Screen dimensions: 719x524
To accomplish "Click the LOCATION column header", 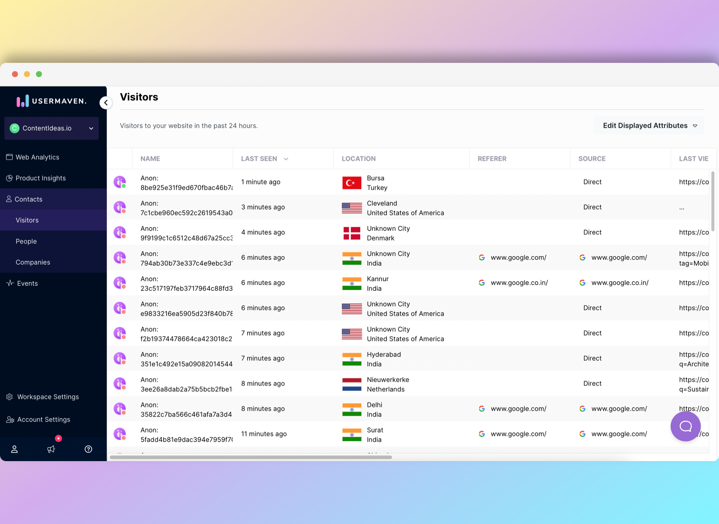I will pyautogui.click(x=359, y=159).
